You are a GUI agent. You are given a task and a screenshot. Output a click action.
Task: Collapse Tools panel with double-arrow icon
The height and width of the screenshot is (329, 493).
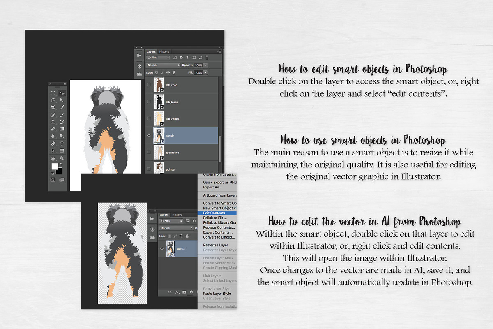pos(65,84)
